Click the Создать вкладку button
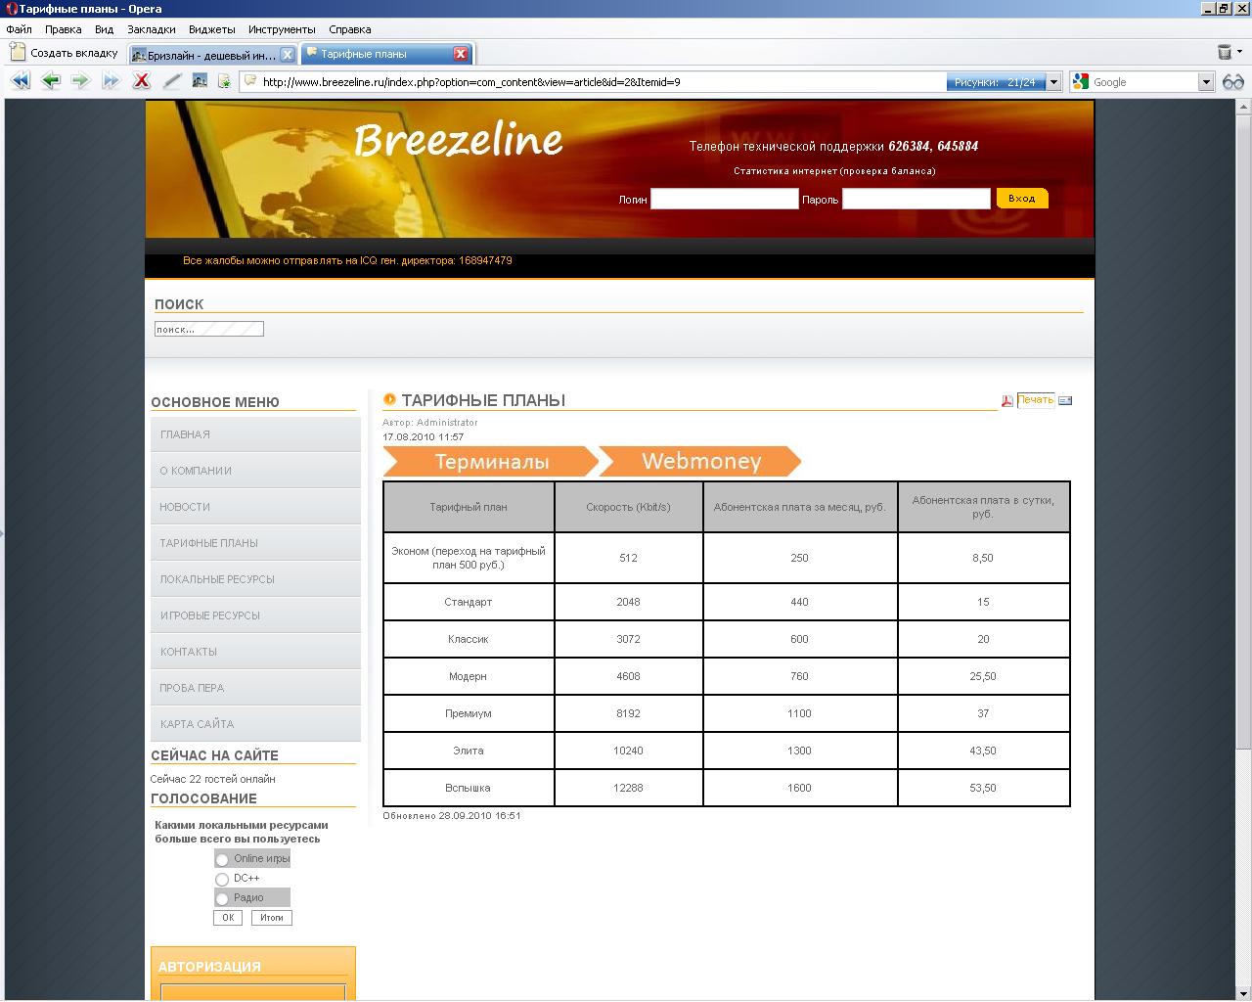Screen dimensions: 1252x1002 point(65,53)
